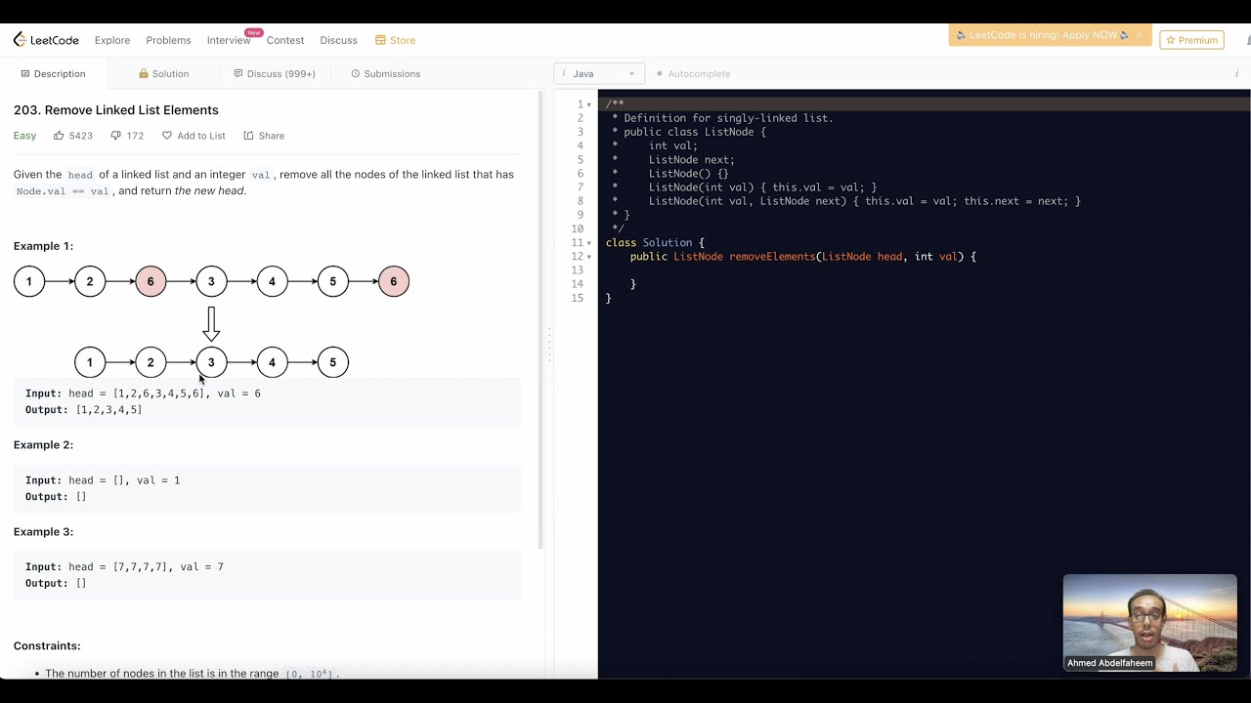1251x703 pixels.
Task: Go to Problems in the top navigation
Action: (168, 40)
